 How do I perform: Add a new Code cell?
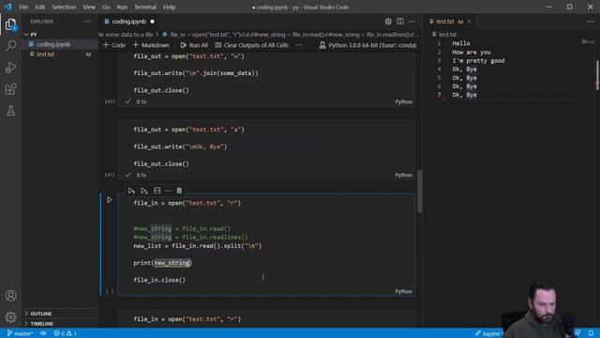[x=114, y=45]
